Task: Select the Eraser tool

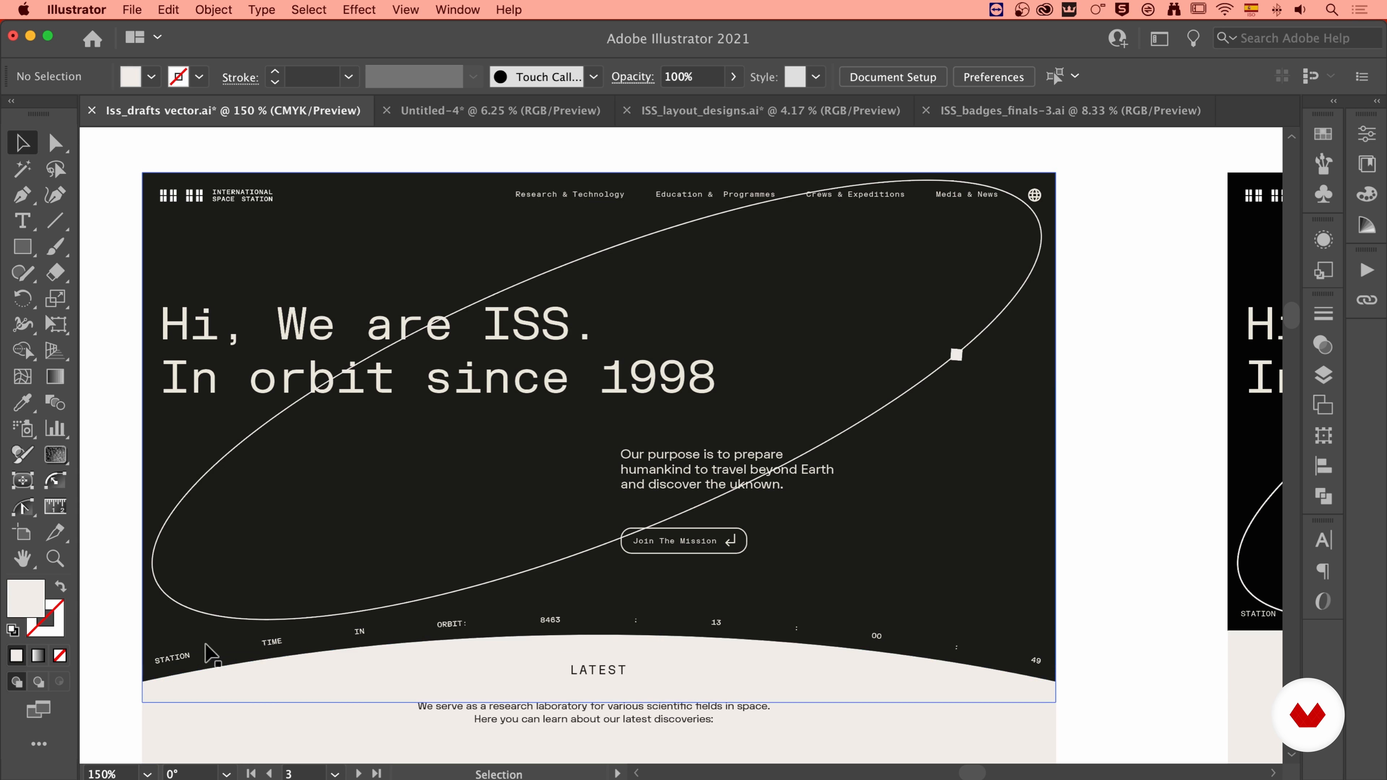Action: coord(56,273)
